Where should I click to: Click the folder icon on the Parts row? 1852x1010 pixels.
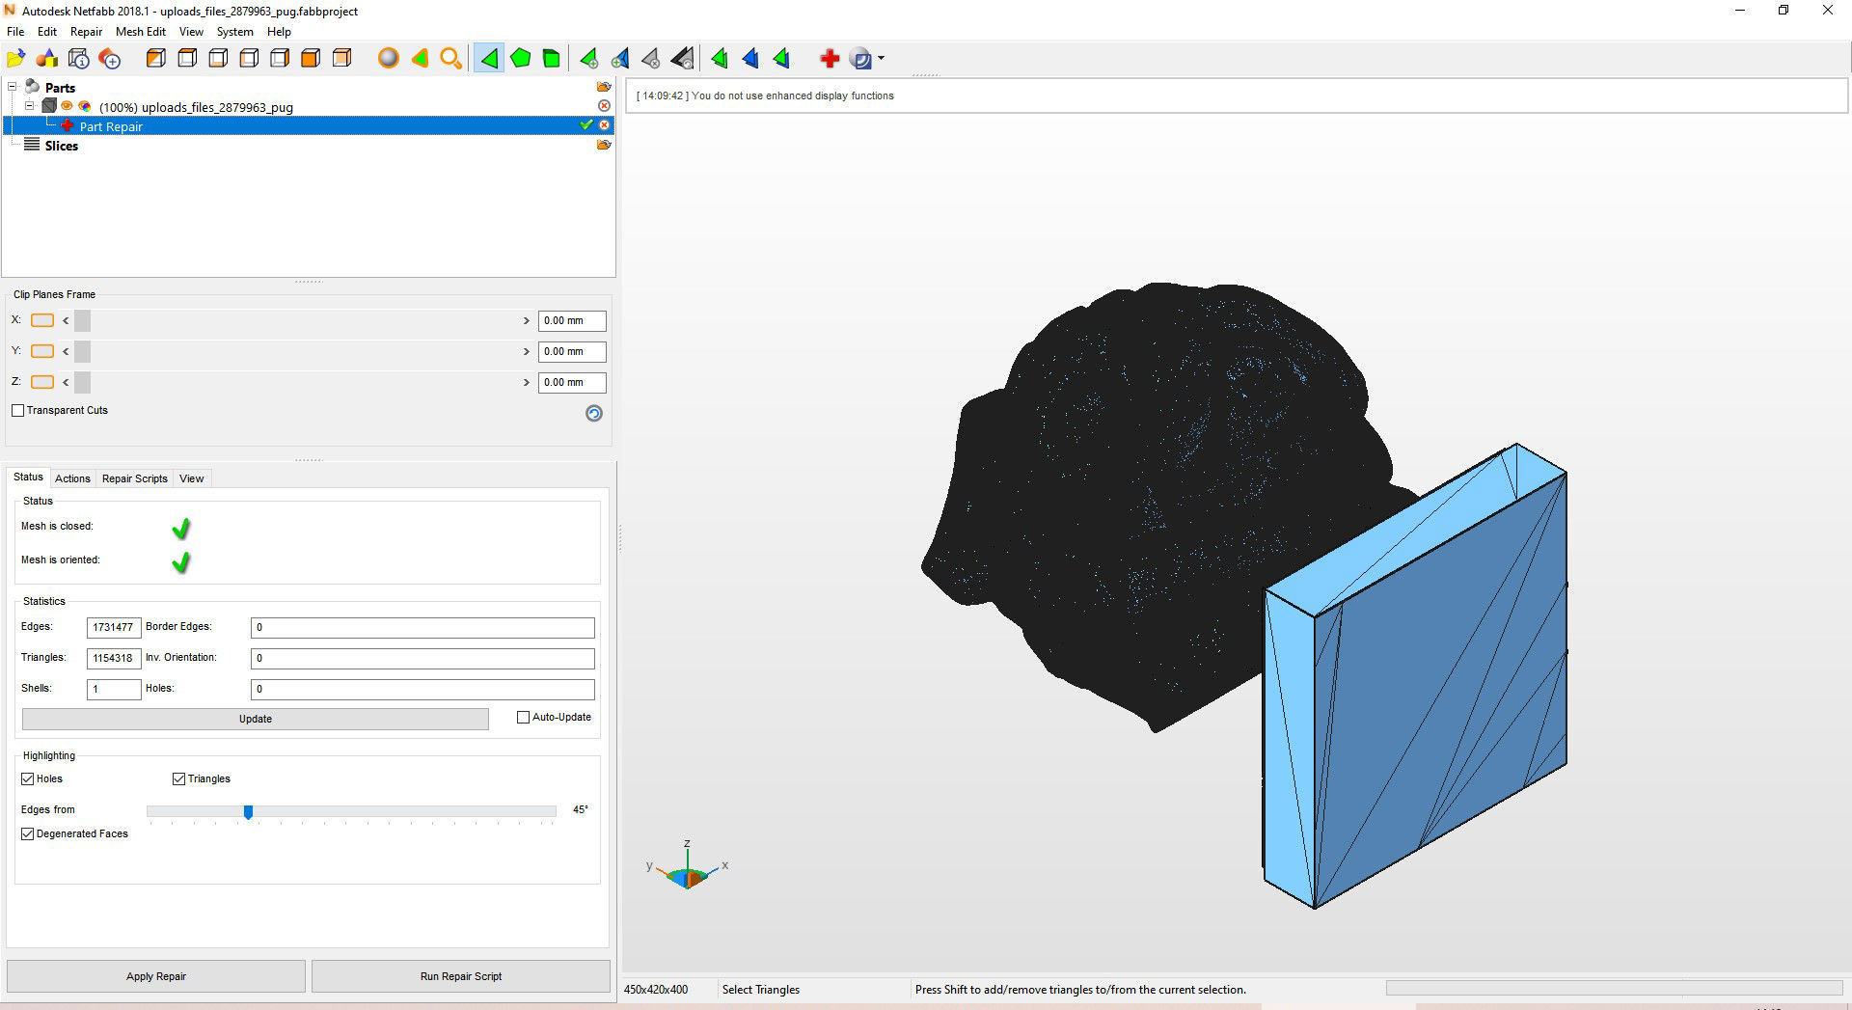pos(604,87)
